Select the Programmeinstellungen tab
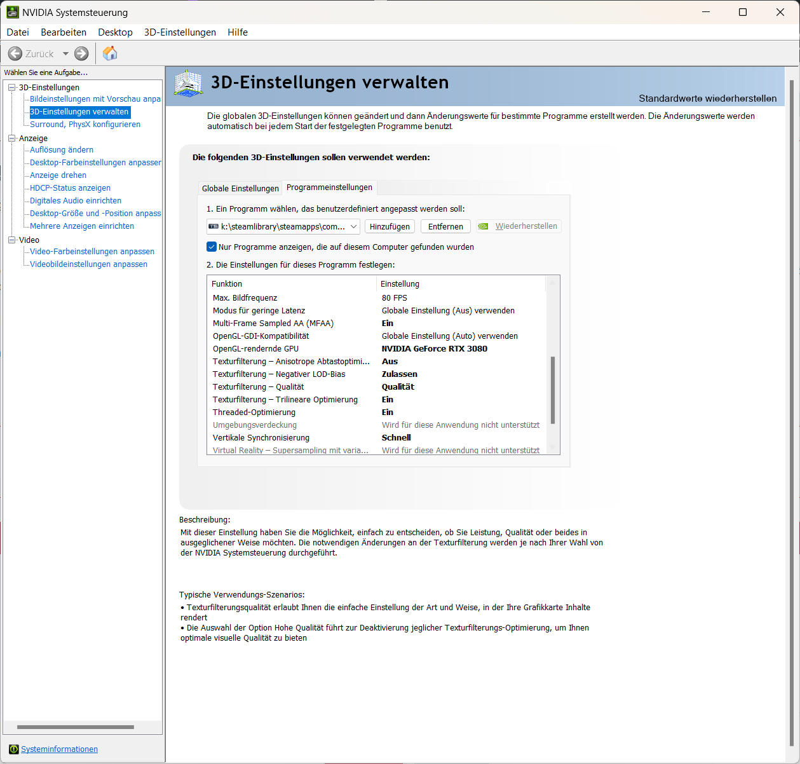 329,188
